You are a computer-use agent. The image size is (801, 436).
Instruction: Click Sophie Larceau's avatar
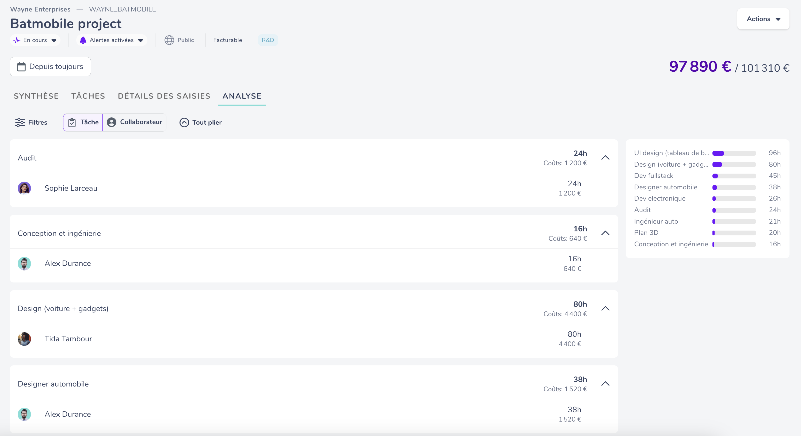click(24, 188)
